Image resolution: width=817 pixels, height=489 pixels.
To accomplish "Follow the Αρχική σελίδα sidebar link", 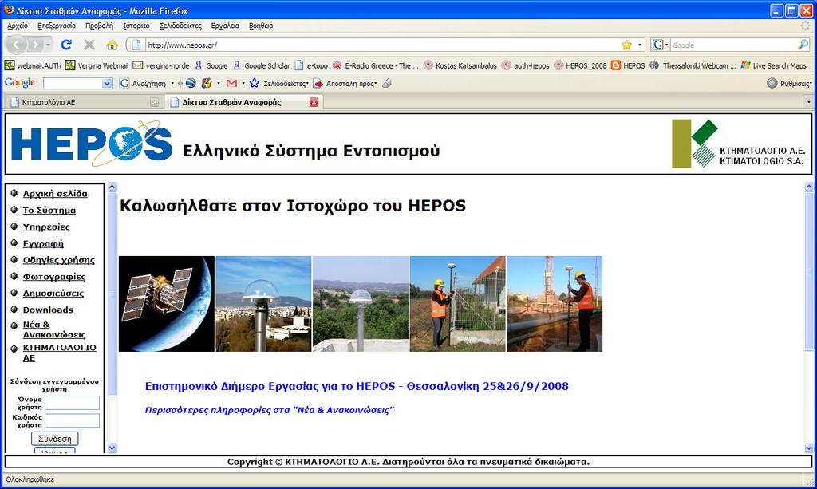I will point(55,194).
